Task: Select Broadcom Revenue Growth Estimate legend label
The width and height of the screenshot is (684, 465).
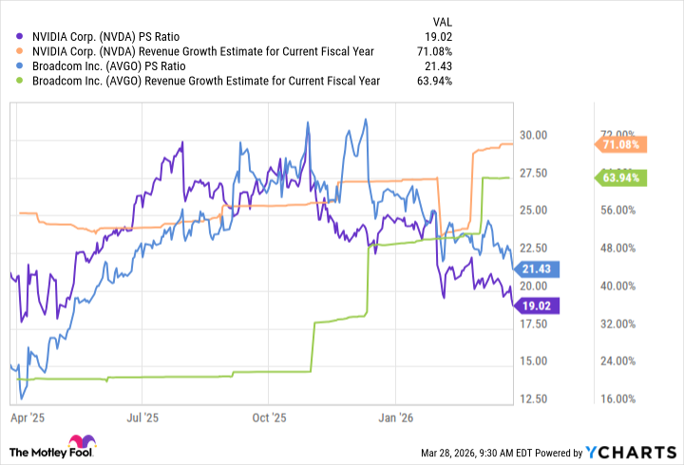Action: click(x=206, y=81)
